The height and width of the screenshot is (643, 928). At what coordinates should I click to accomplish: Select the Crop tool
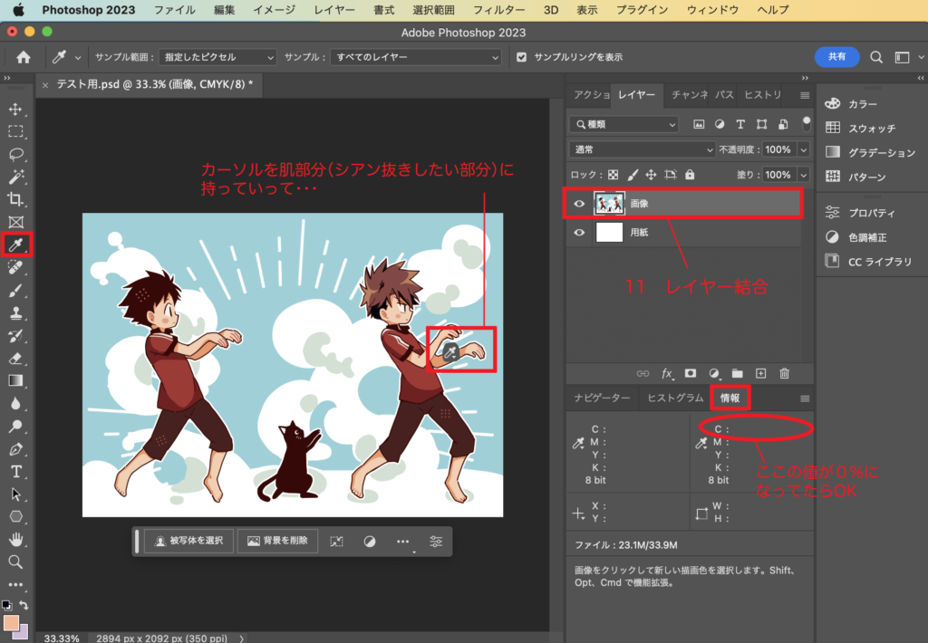point(15,199)
